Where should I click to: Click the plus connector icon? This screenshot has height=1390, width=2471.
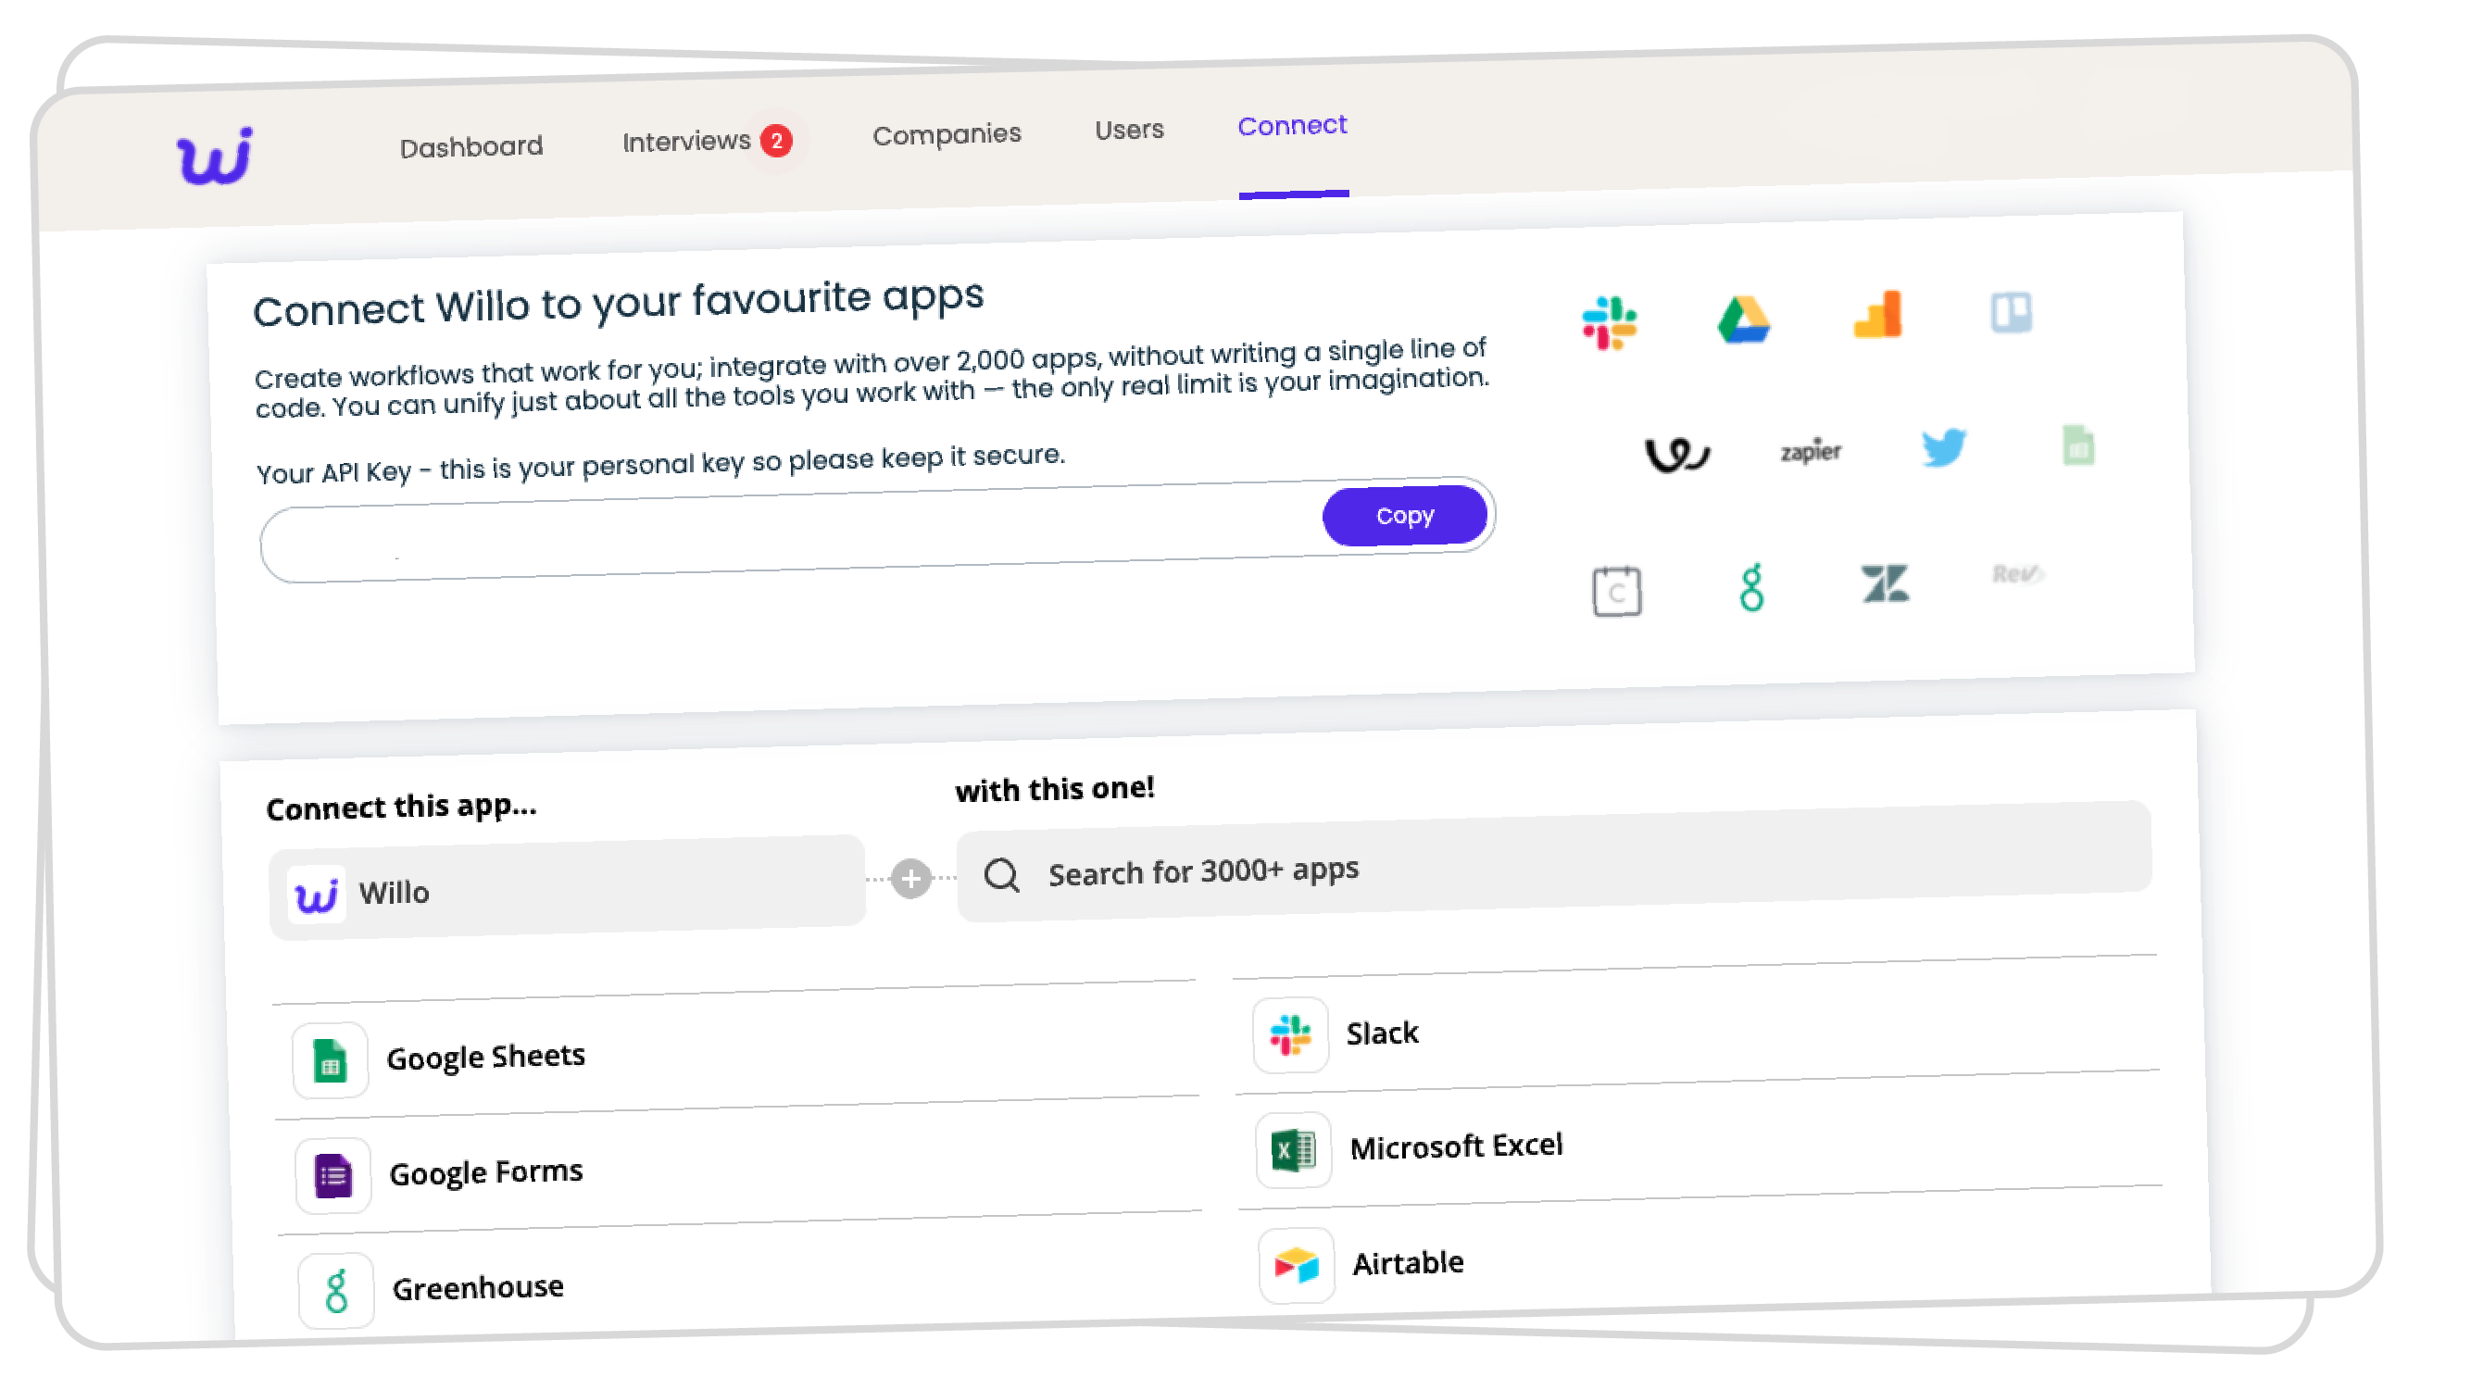910,878
